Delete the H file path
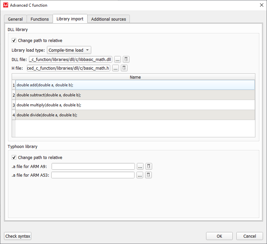 pos(124,68)
